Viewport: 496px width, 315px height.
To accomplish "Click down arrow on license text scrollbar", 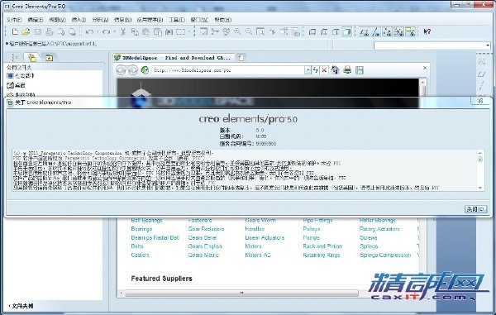I will (480, 188).
